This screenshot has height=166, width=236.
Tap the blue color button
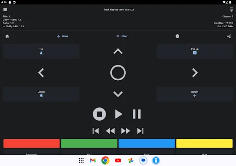[147, 143]
